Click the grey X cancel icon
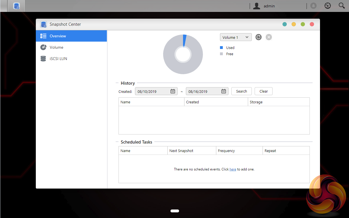Viewport: 349px width, 218px height. coord(269,37)
